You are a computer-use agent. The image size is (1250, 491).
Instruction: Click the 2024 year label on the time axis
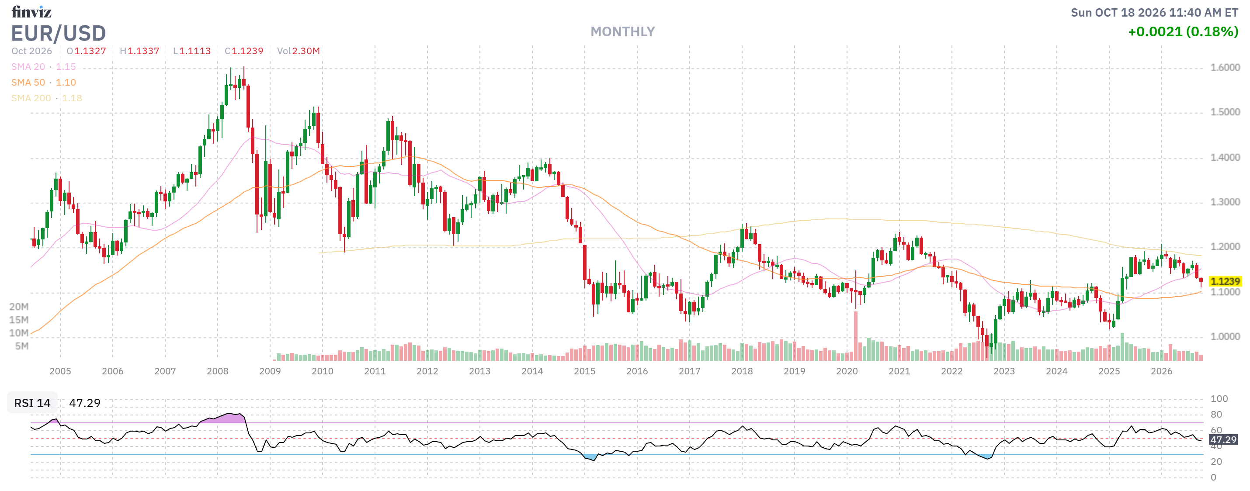click(1056, 371)
